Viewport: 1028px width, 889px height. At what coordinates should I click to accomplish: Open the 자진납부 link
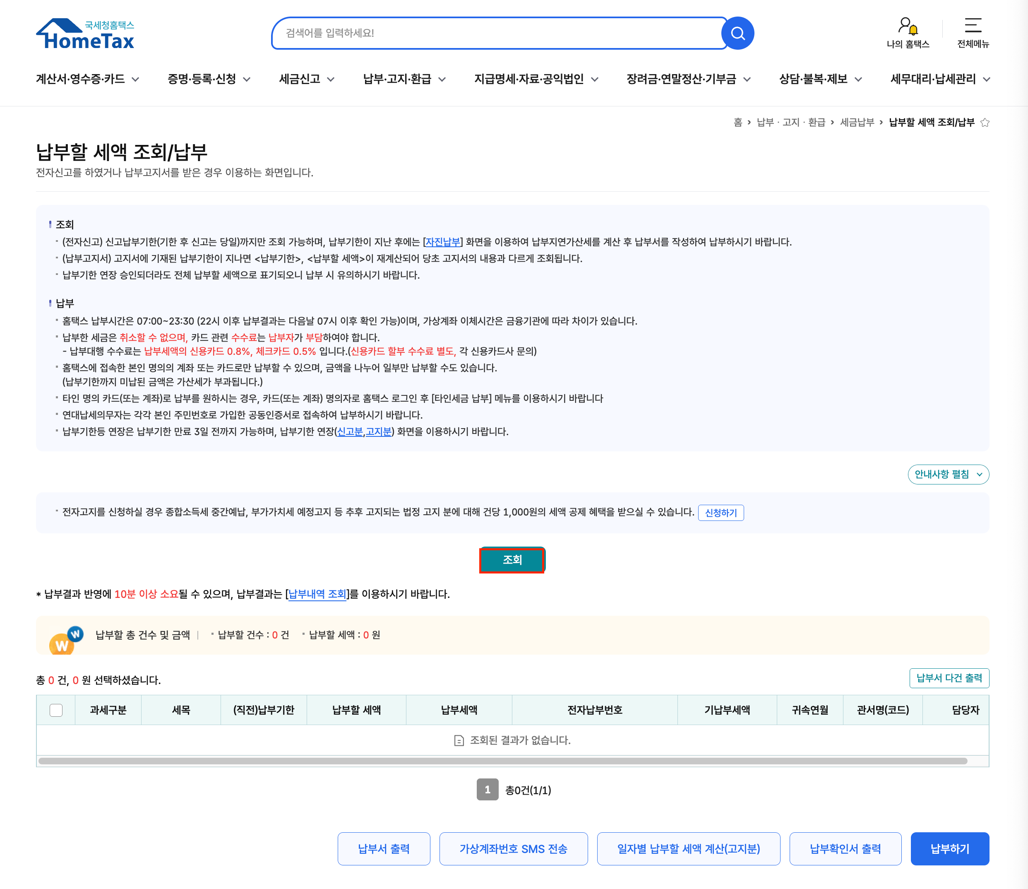[443, 242]
